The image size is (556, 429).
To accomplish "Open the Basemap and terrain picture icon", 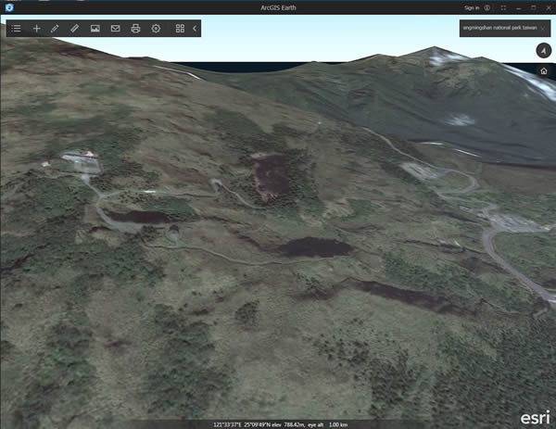I will click(95, 29).
